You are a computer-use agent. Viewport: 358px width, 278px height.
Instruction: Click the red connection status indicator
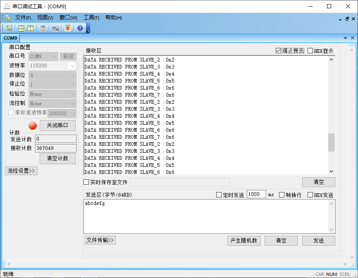(x=32, y=126)
